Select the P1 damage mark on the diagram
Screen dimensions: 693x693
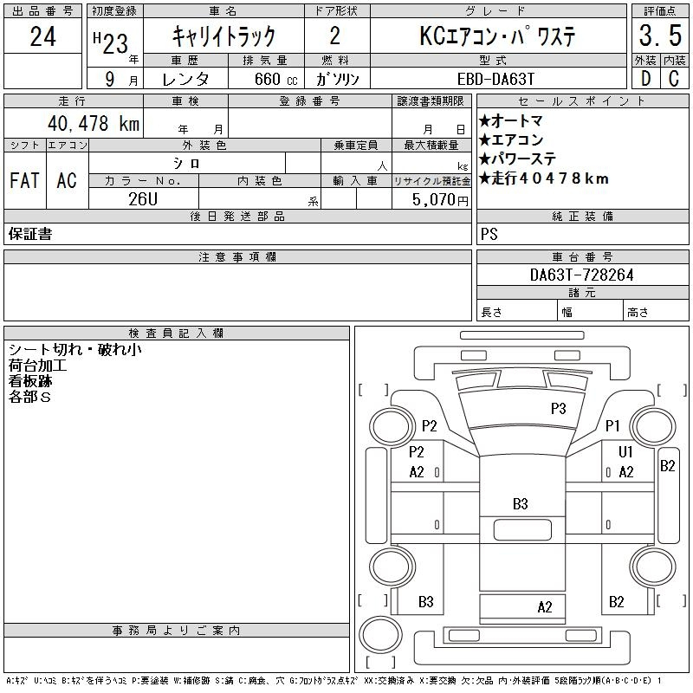(612, 425)
